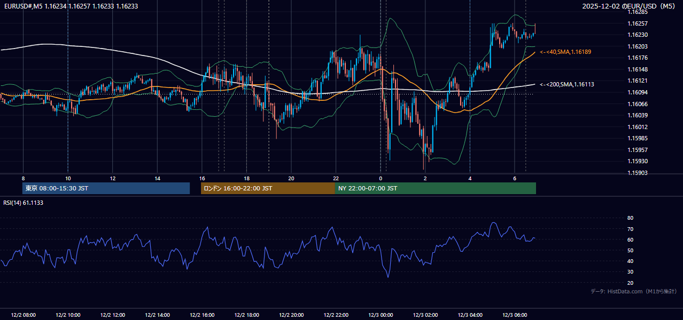683x320 pixels.
Task: Click price axis label 1.16230
Action: [638, 35]
